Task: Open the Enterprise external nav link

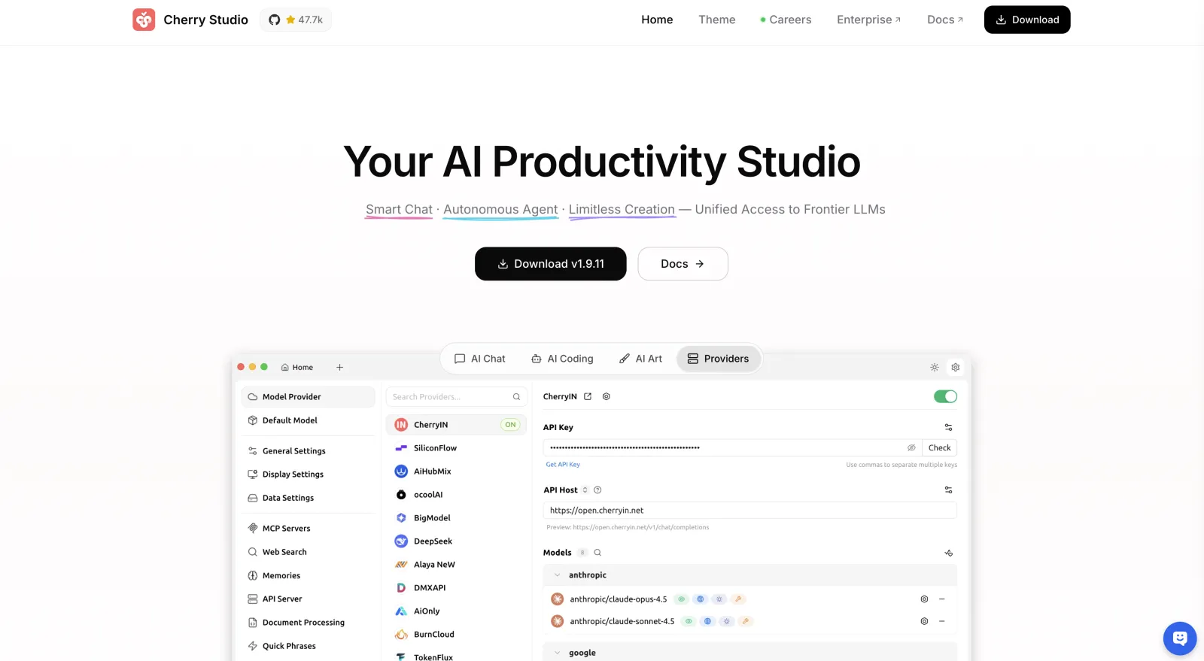Action: [x=869, y=20]
